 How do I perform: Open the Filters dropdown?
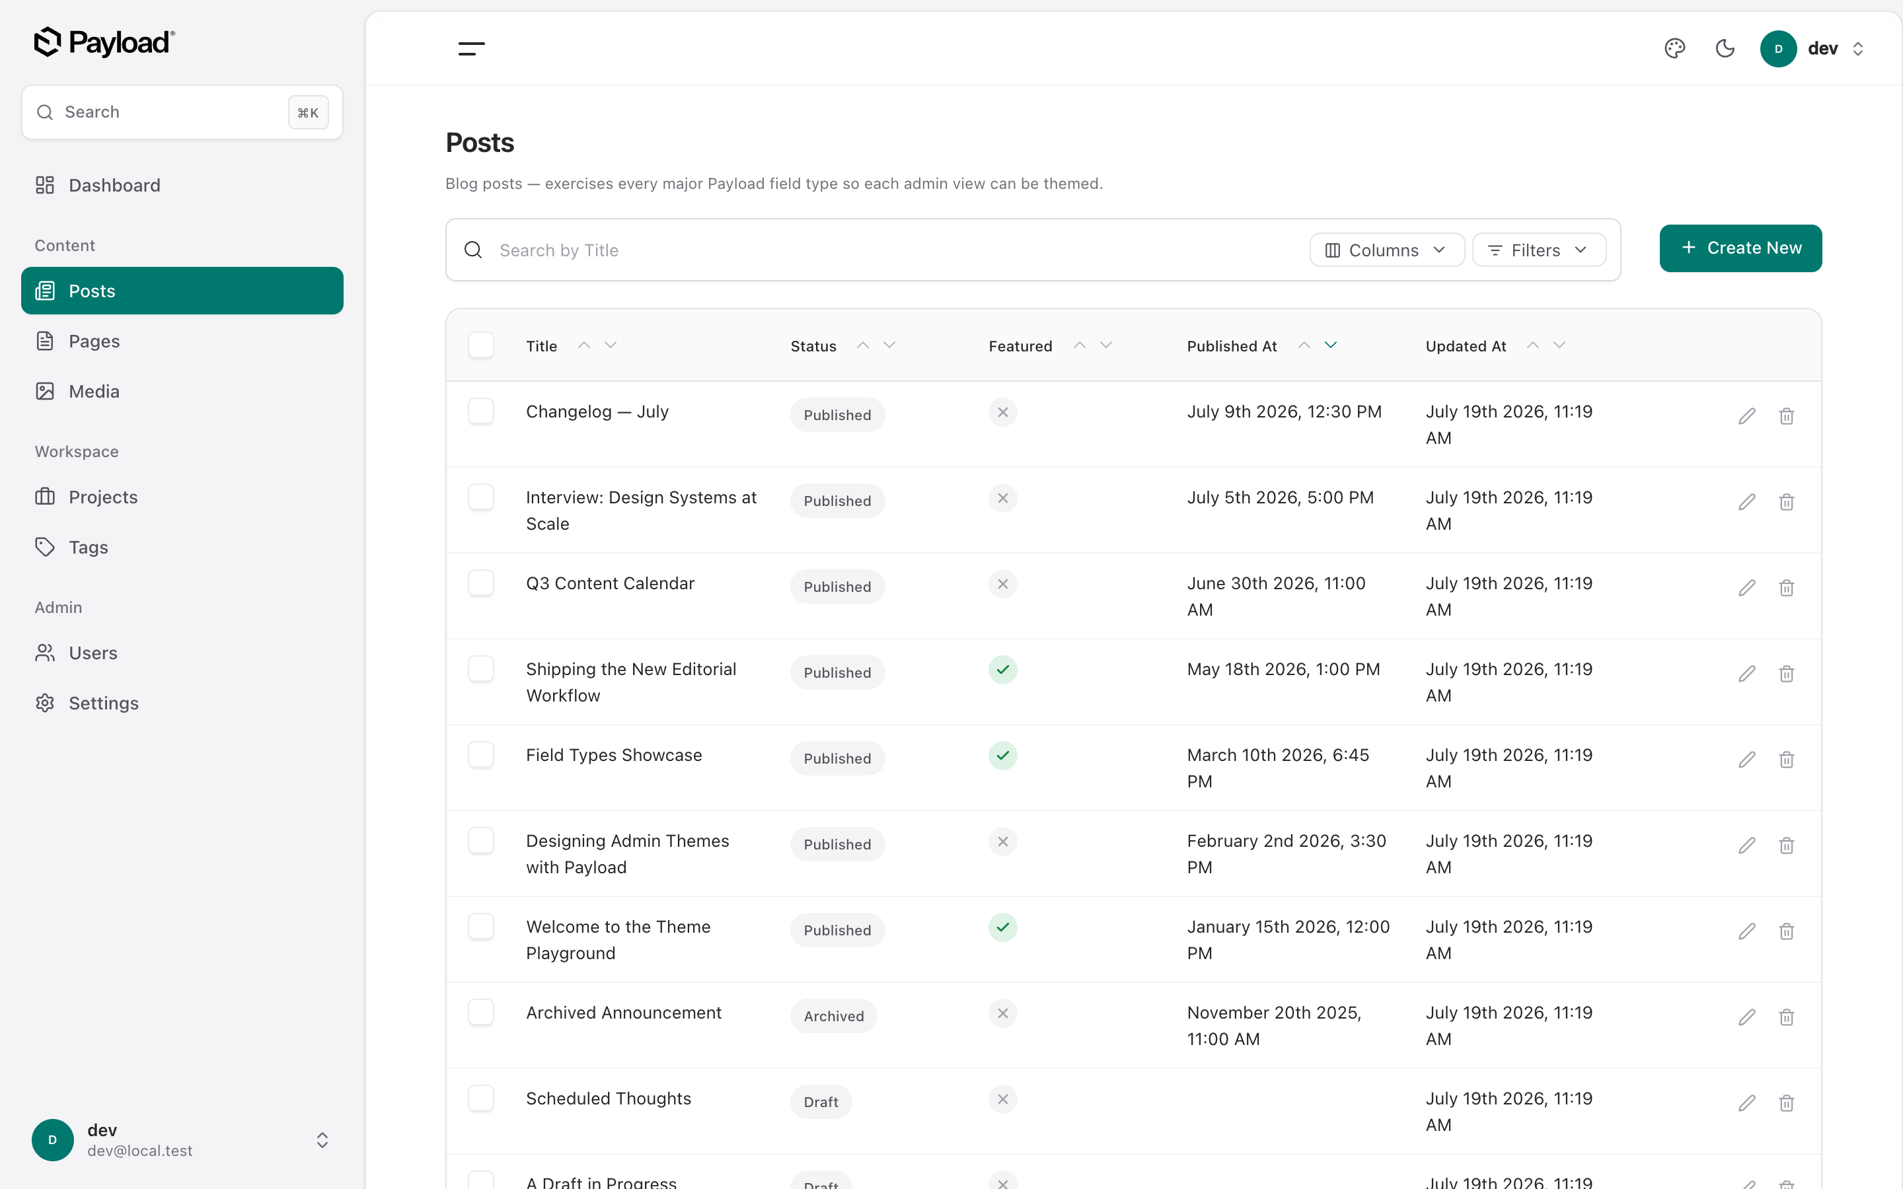[x=1539, y=250]
